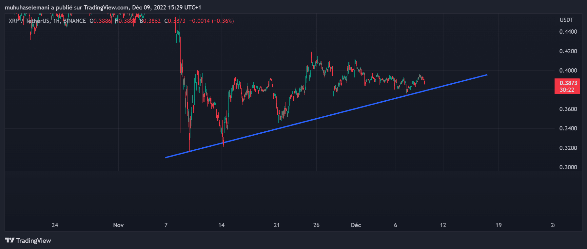Click the 0.3400 price axis label

(568, 128)
